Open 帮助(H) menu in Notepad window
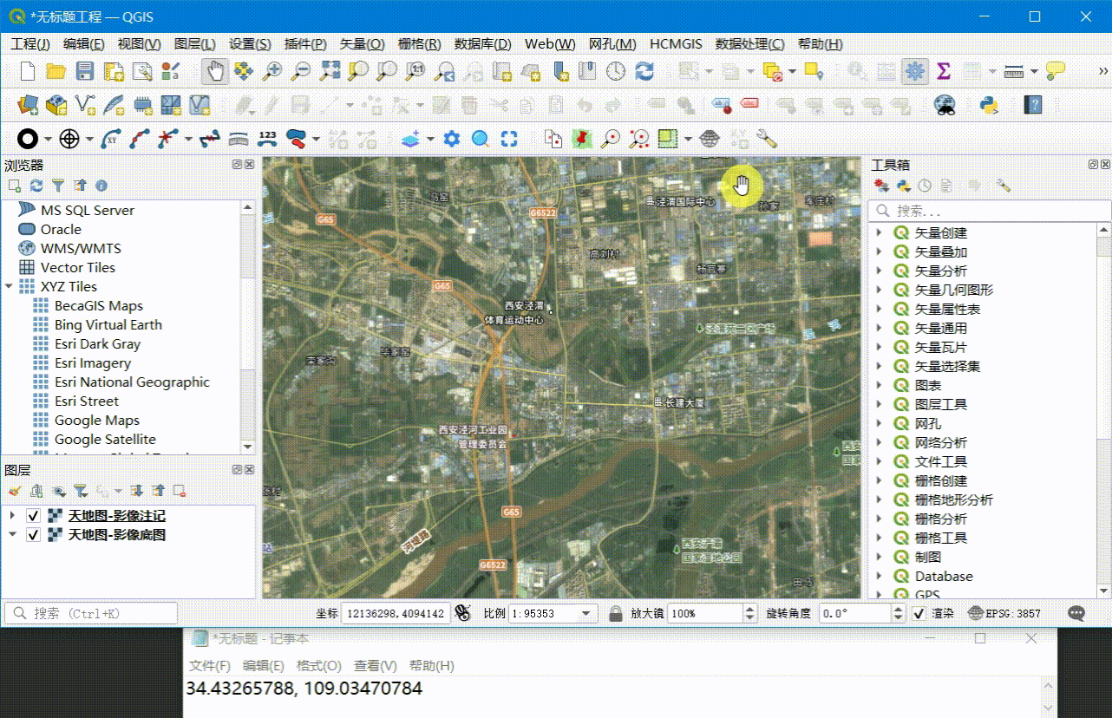 coord(432,666)
